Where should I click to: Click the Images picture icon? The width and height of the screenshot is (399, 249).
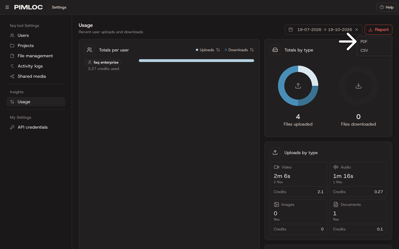277,204
